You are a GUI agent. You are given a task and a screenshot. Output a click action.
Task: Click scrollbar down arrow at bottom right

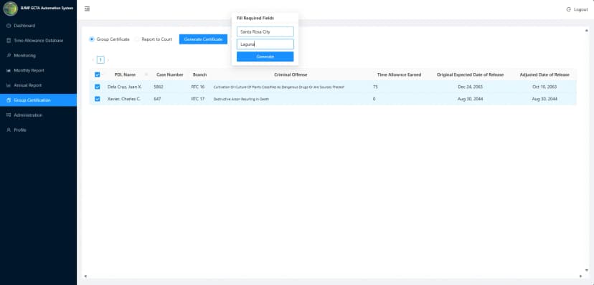click(x=586, y=270)
